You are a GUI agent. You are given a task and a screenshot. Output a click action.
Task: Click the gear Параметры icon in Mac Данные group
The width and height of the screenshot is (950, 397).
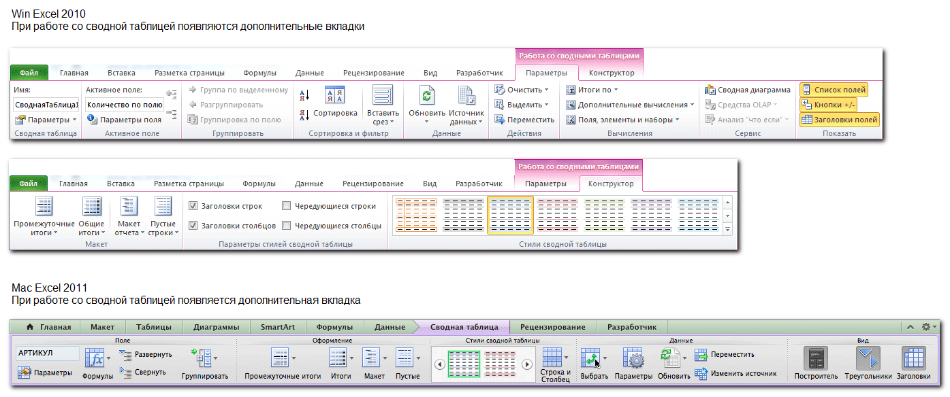tap(633, 358)
